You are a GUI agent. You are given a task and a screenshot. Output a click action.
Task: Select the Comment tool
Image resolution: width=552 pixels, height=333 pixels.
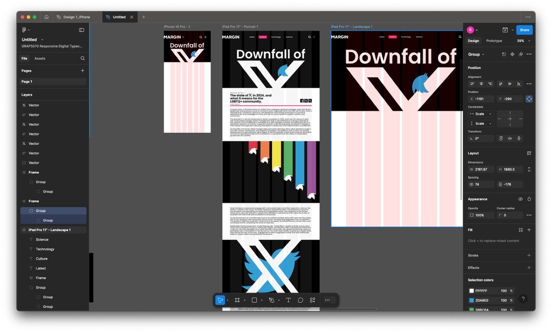point(300,300)
